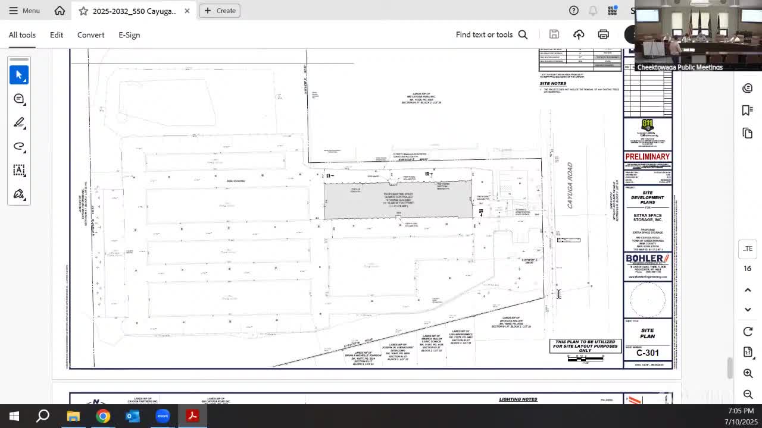Go to previous page with up chevron

(x=748, y=290)
